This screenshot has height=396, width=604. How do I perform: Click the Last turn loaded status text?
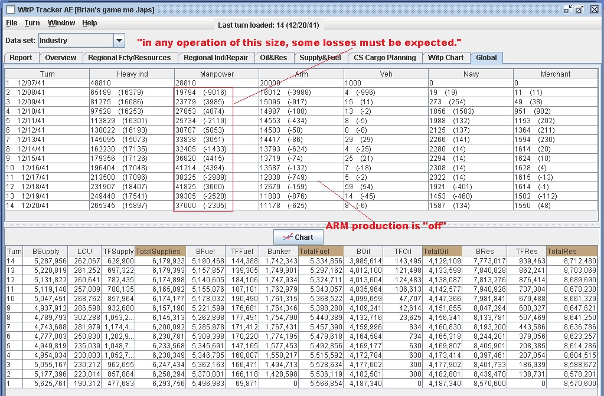tap(269, 25)
